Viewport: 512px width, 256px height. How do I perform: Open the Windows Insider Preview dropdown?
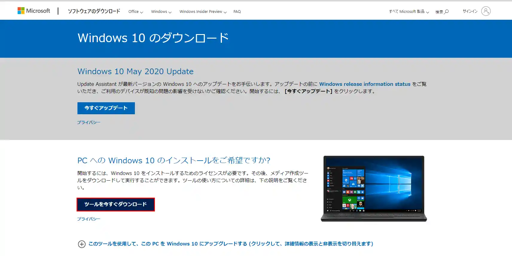203,12
